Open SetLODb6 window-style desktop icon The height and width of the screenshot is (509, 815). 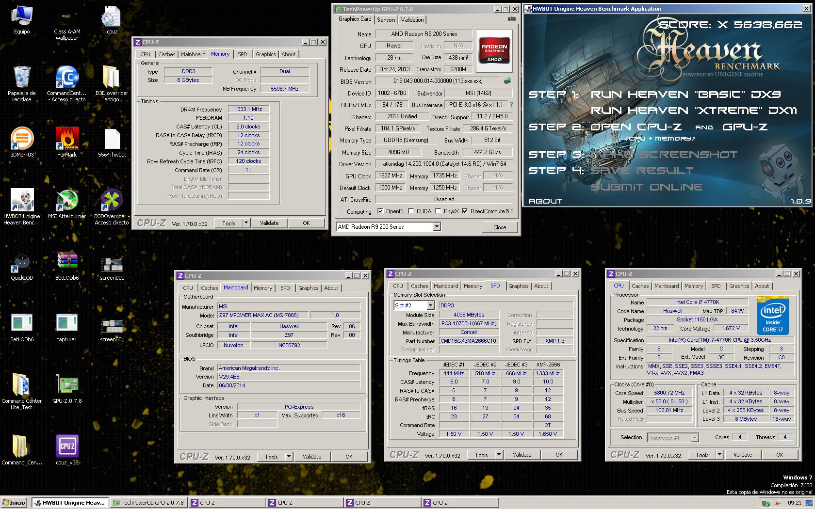[22, 327]
